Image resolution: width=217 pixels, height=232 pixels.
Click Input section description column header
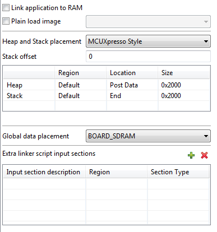coord(44,172)
